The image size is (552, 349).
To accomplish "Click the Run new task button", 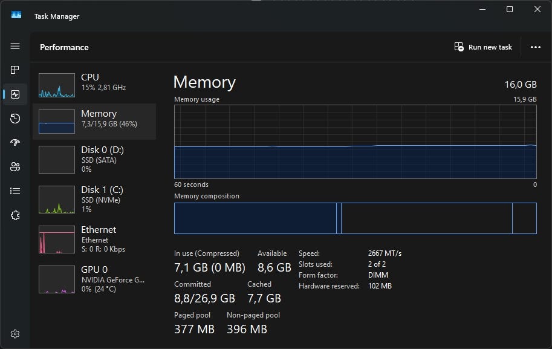I will click(483, 47).
